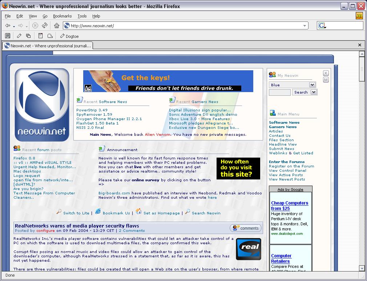Click the Back arrow navigation button
The width and height of the screenshot is (367, 281).
coord(8,25)
